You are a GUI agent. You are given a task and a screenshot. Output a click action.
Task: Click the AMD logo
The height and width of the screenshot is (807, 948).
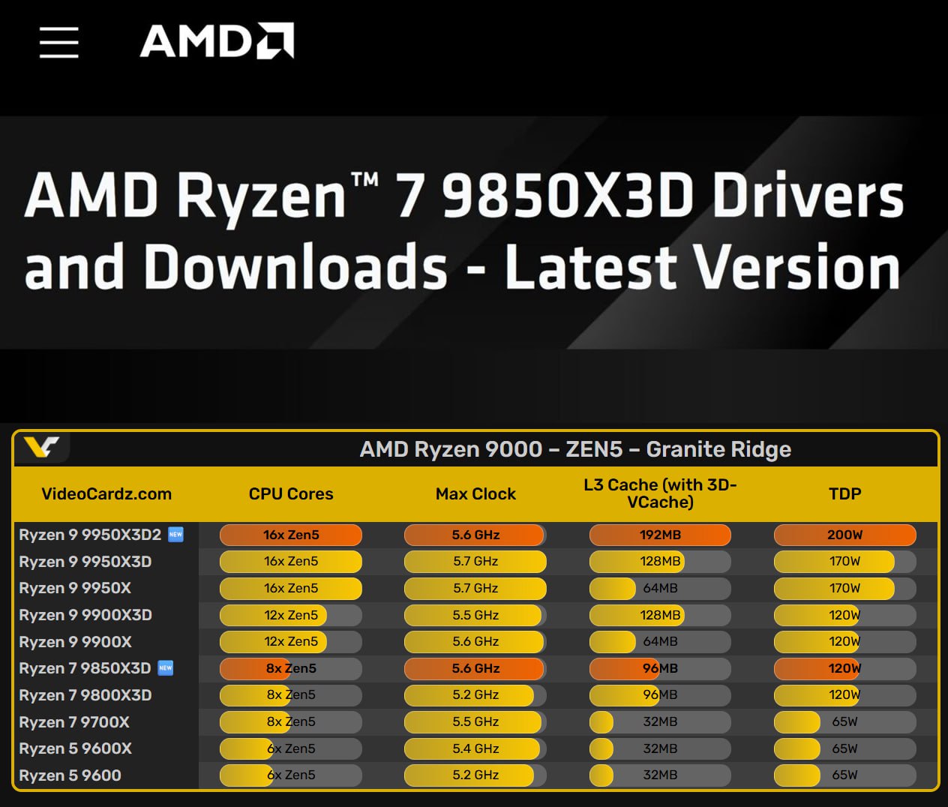pos(217,43)
